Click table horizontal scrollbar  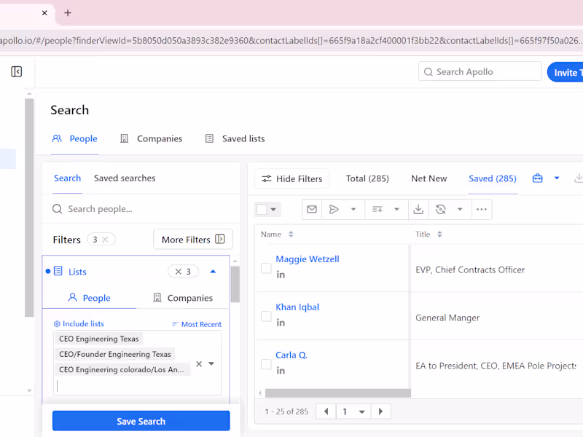pyautogui.click(x=338, y=393)
